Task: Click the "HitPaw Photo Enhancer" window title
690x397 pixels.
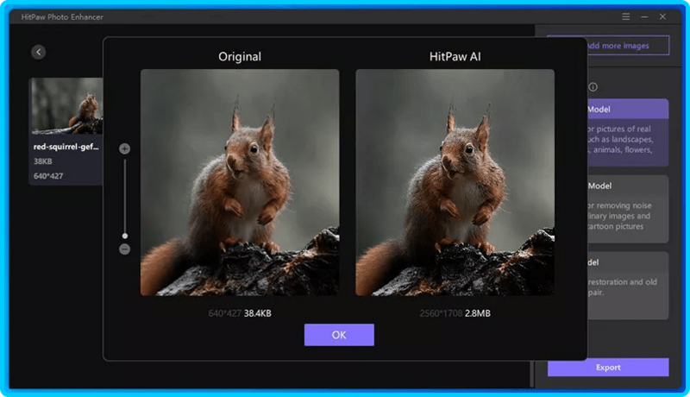Action: tap(62, 17)
